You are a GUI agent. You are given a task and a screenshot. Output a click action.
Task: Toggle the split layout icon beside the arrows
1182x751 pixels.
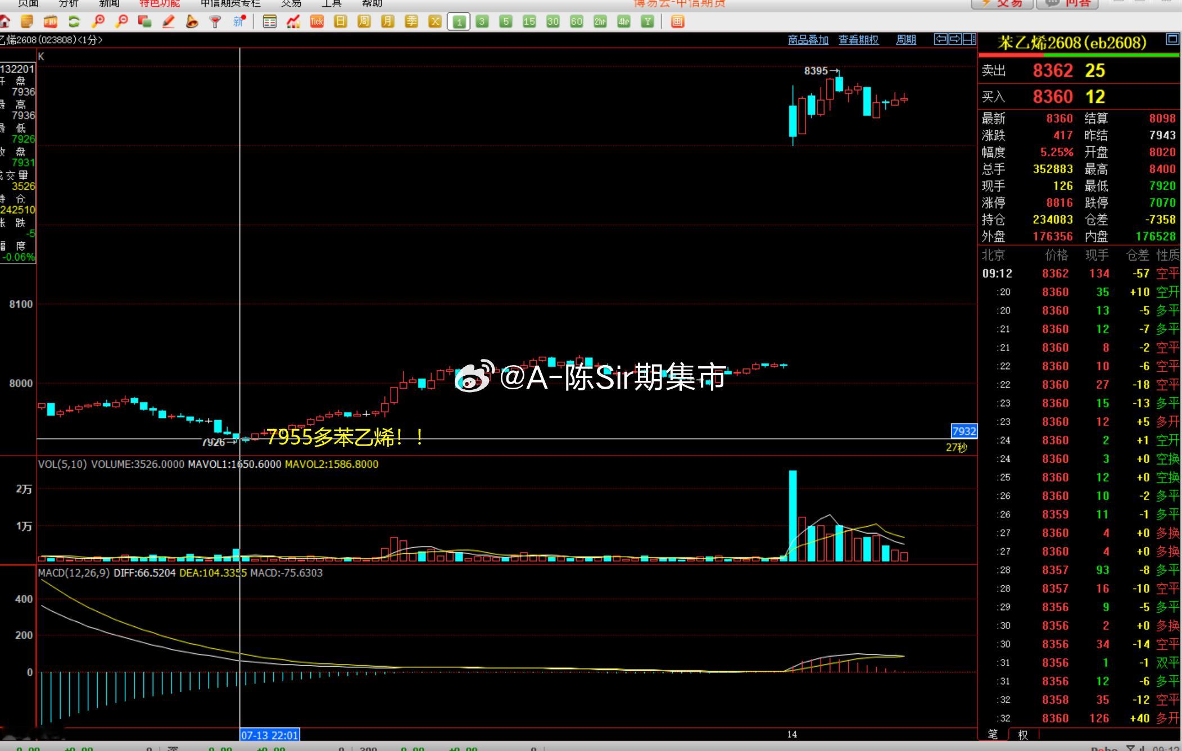click(969, 39)
